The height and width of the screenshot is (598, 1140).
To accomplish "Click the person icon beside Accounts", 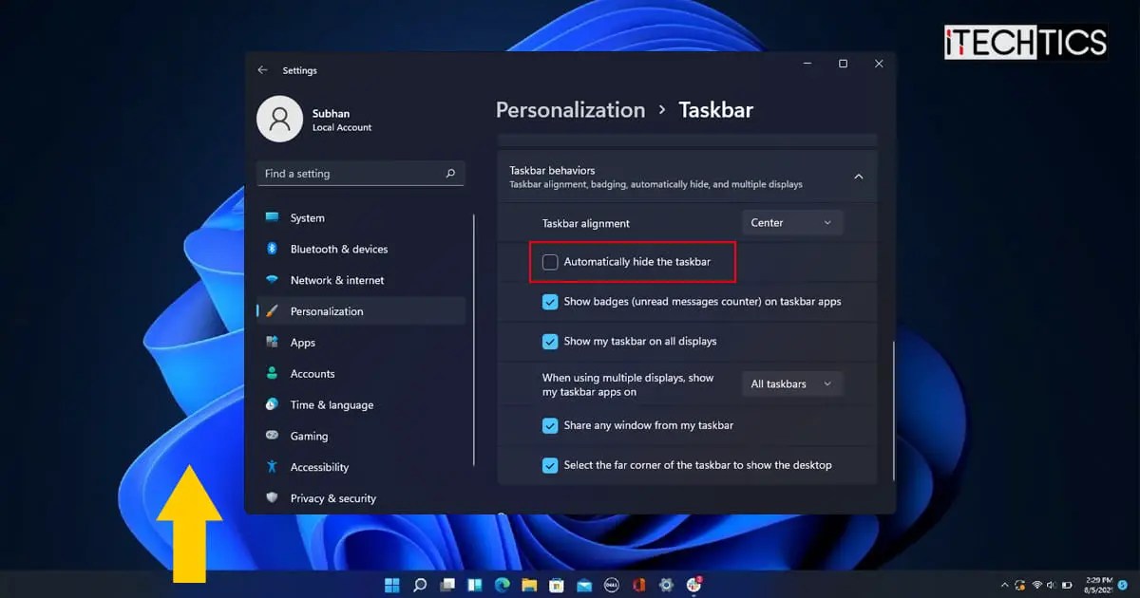I will (272, 373).
